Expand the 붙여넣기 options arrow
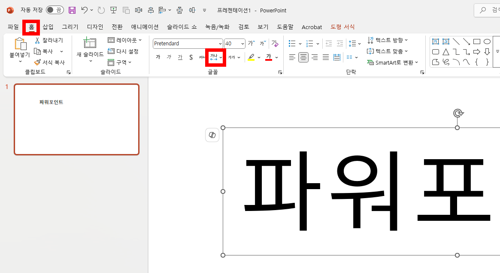This screenshot has height=273, width=500. [20, 61]
